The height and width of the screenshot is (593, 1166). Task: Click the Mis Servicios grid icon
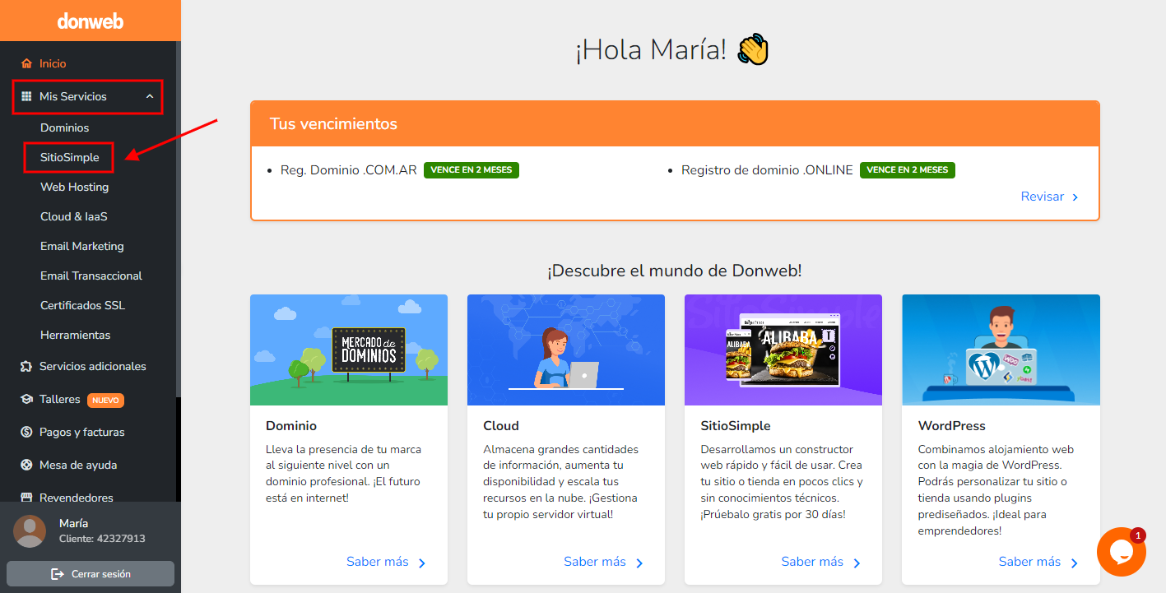click(26, 96)
